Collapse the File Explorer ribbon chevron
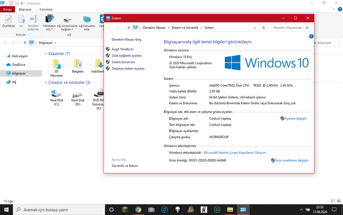 (334, 9)
